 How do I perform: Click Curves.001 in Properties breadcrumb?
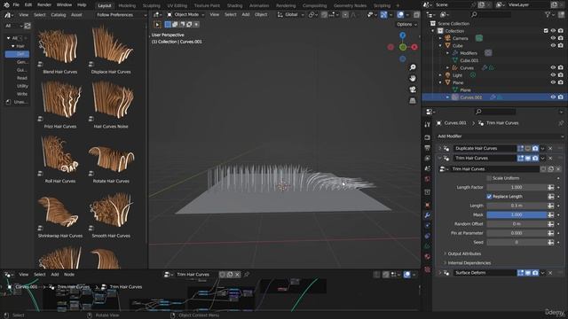click(x=455, y=123)
